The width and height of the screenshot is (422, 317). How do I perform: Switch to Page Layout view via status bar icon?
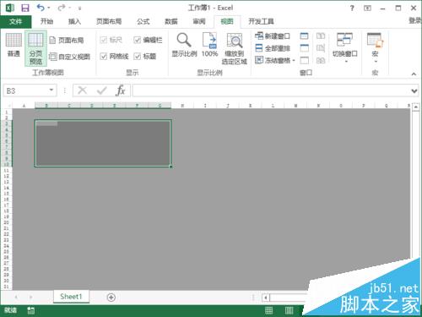point(289,310)
